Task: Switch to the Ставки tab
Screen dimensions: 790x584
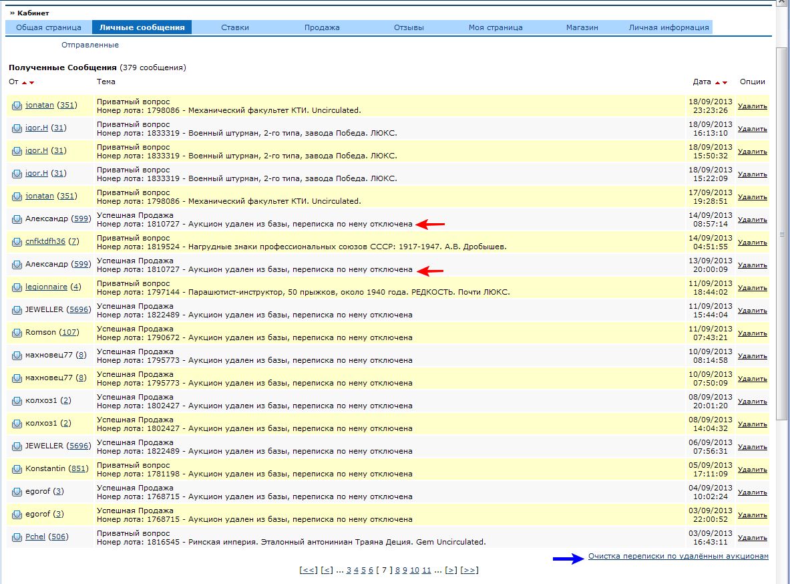Action: (x=235, y=27)
